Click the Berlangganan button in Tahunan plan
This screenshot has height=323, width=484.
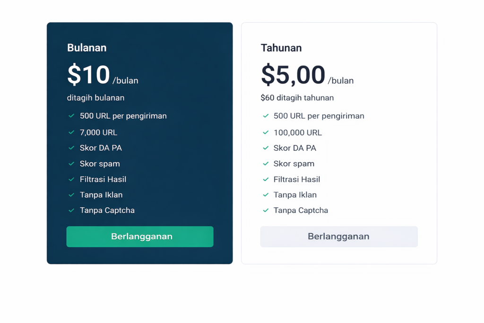339,236
